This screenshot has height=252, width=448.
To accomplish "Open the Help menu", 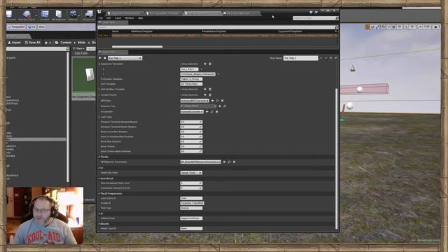I will 140,18.
